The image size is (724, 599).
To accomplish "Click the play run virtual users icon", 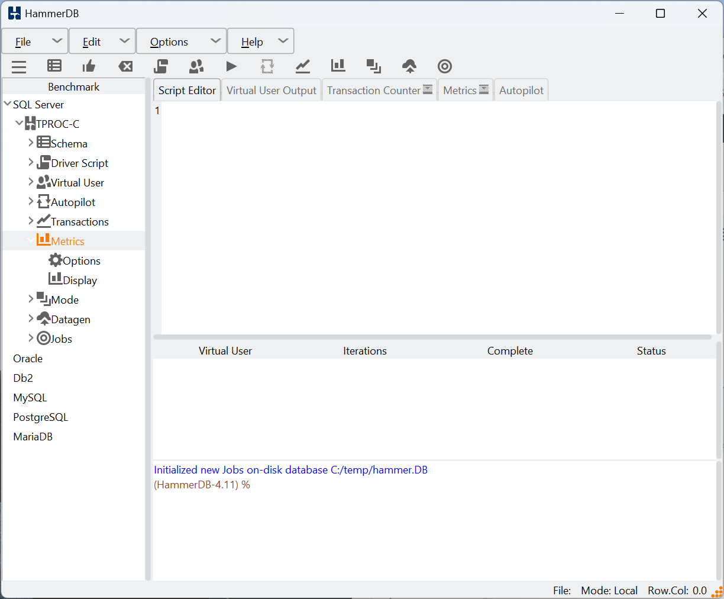I will 232,66.
